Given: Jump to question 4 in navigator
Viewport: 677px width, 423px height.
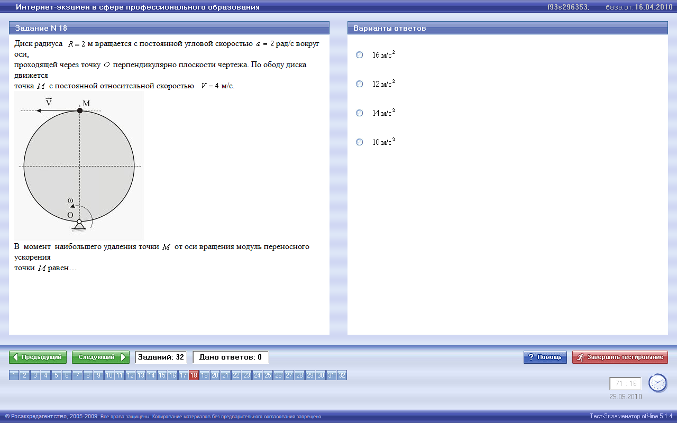Looking at the screenshot, I should click(45, 375).
